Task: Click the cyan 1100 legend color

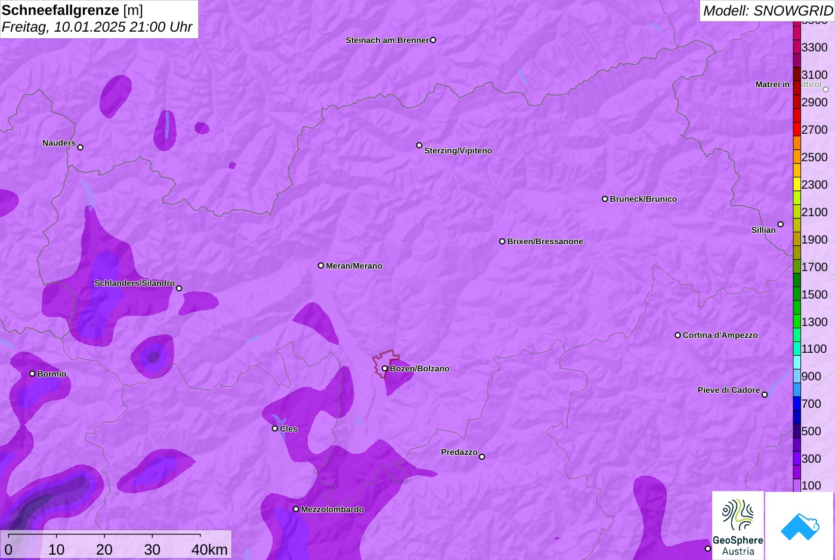Action: point(797,349)
